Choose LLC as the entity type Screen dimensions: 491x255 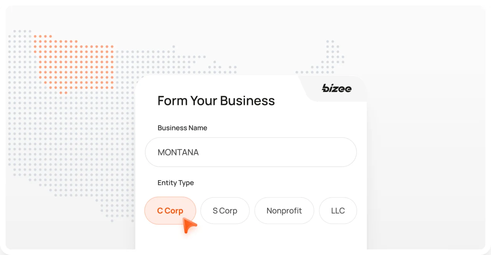pos(338,211)
